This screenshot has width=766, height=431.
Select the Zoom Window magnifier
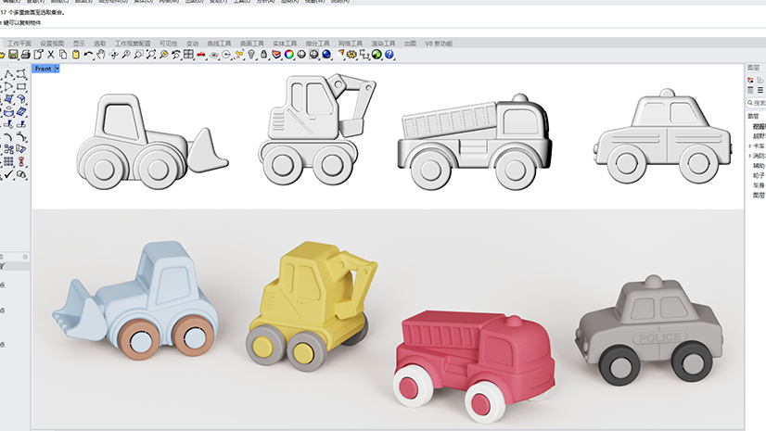[x=139, y=55]
